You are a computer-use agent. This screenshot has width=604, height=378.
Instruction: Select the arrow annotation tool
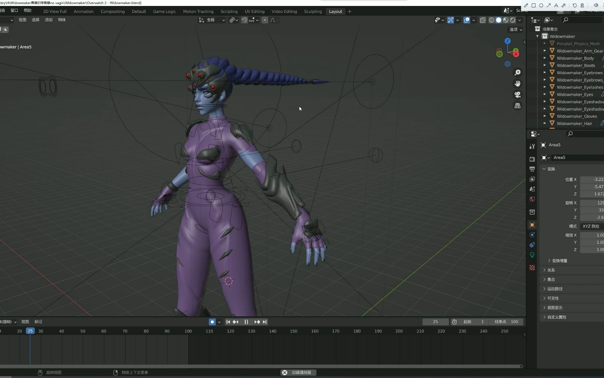click(x=548, y=5)
